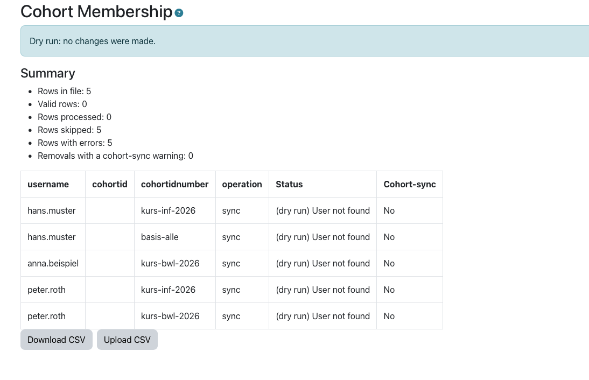Click the Rows processed: 0 item
This screenshot has width=589, height=380.
tap(74, 117)
